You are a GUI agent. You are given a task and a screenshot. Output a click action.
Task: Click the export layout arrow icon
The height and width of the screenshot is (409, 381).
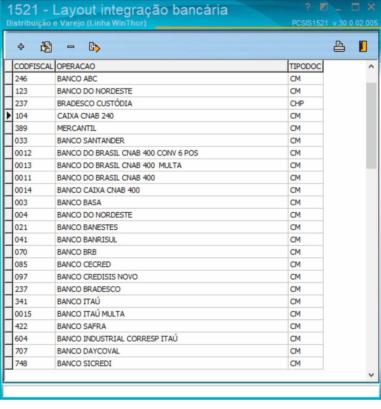point(94,47)
